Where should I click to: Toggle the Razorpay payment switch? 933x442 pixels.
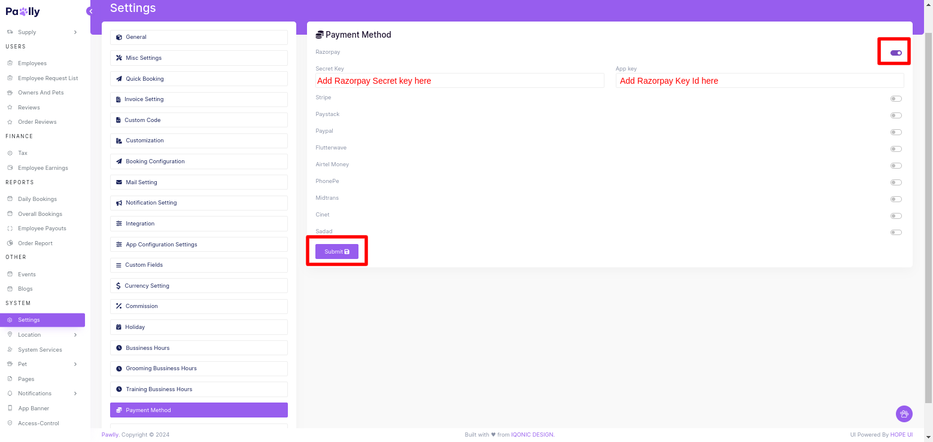tap(896, 53)
